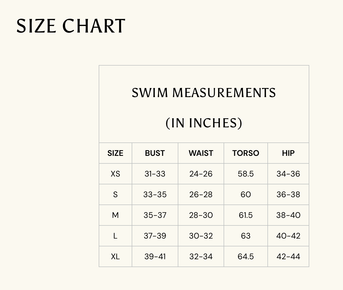Select the SIZE column header
This screenshot has width=343, height=290.
(x=115, y=153)
